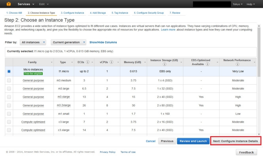Screen dimensions: 263x157
Task: Click the m3.2xlarge type cell
Action: tap(64, 105)
